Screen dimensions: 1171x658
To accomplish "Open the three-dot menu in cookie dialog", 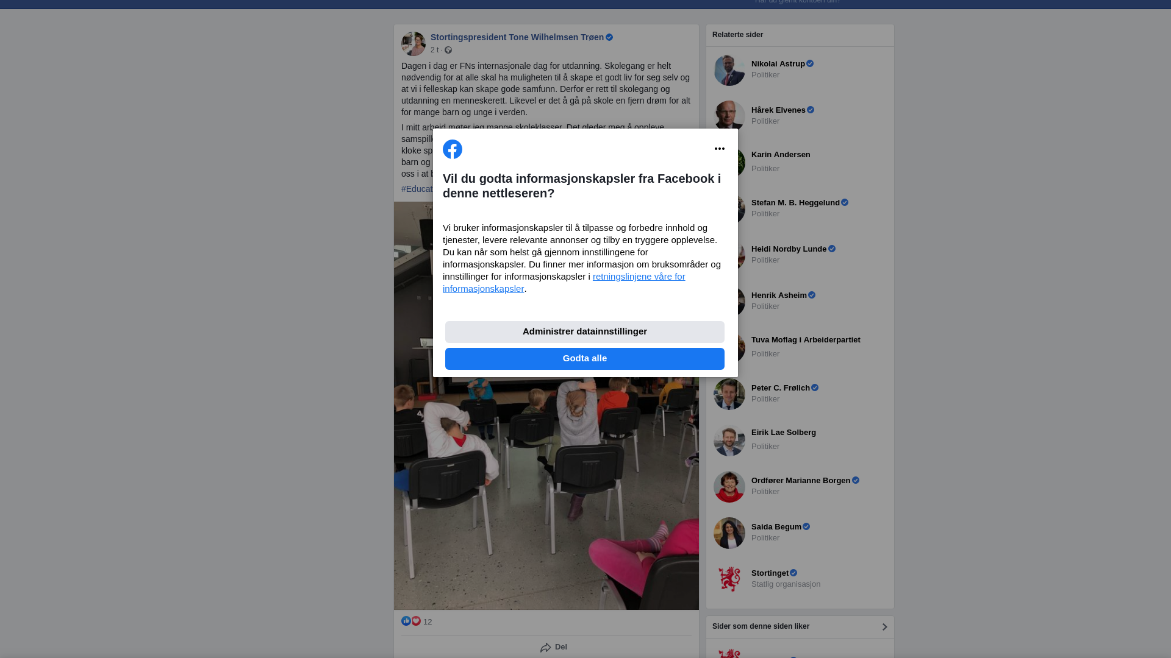I will tap(720, 149).
